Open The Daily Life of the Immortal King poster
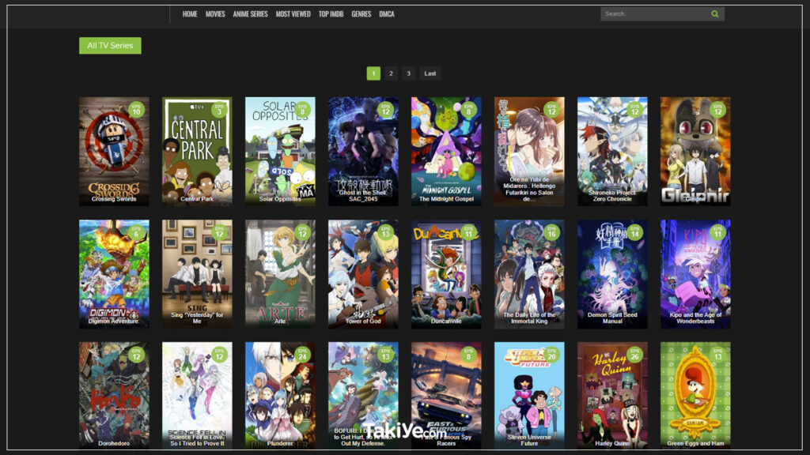The image size is (810, 455). (x=529, y=274)
